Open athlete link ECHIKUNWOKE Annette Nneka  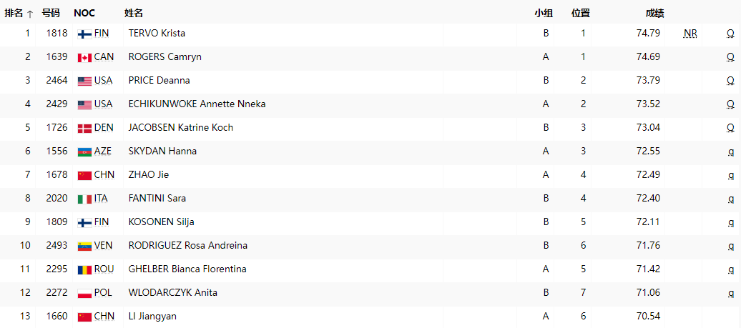coord(197,104)
